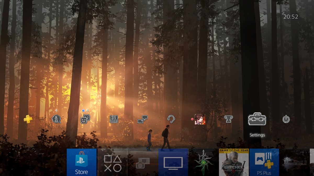The height and width of the screenshot is (176, 314).
Task: Click notification count 4 above information icon
Action: (x=56, y=111)
